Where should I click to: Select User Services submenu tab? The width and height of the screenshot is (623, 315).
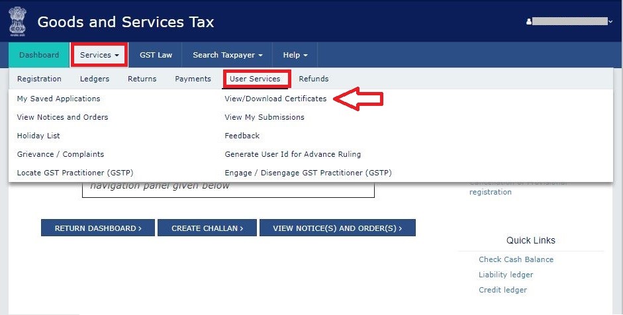click(255, 79)
